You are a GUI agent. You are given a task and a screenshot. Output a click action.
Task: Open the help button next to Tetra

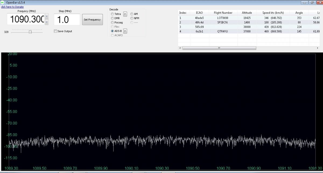(125, 14)
